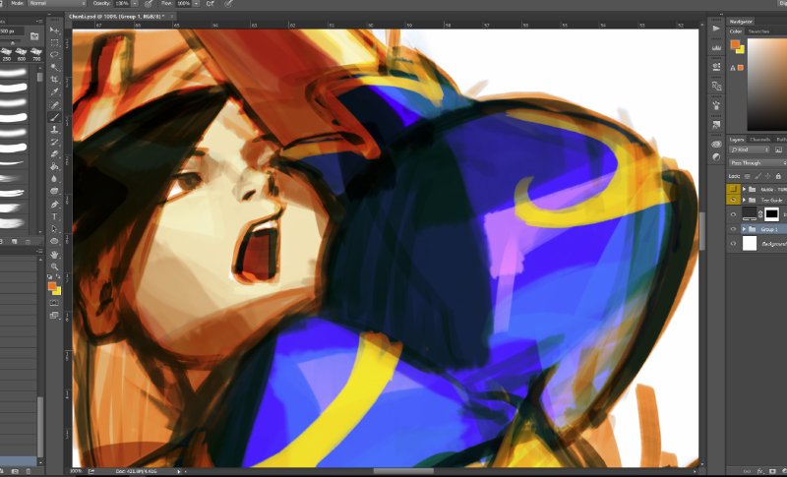Select the Hand tool

(x=54, y=255)
